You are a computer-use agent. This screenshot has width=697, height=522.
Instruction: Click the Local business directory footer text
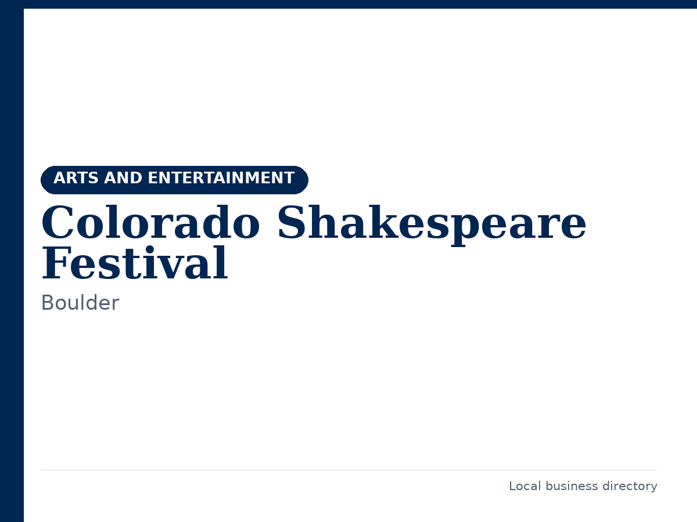[583, 486]
